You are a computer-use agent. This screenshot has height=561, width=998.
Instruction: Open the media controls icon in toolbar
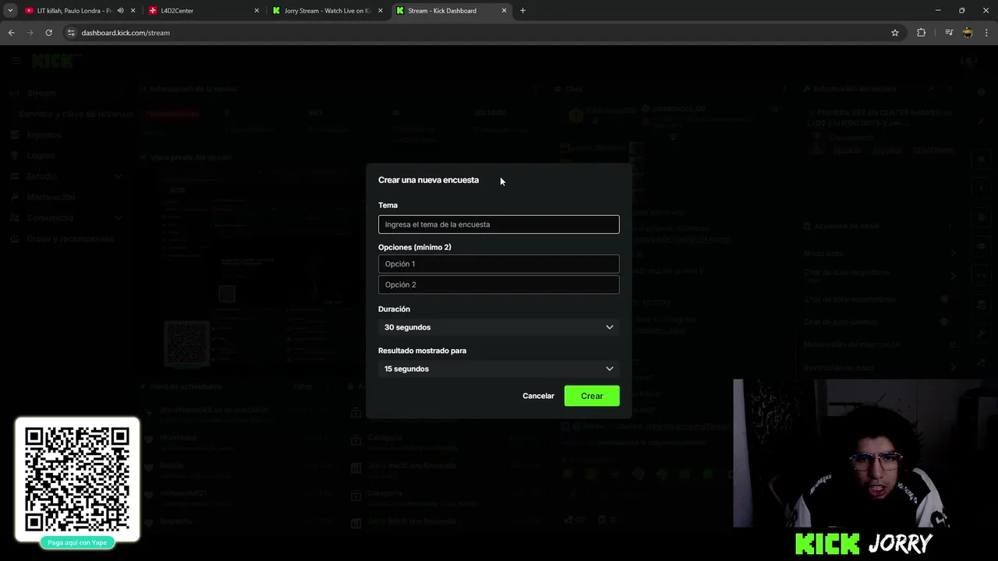(x=949, y=33)
